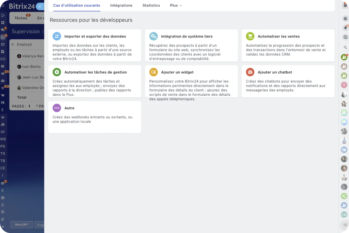
Task: Click the Bitrix24 button at bottom left
Action: [x=22, y=224]
